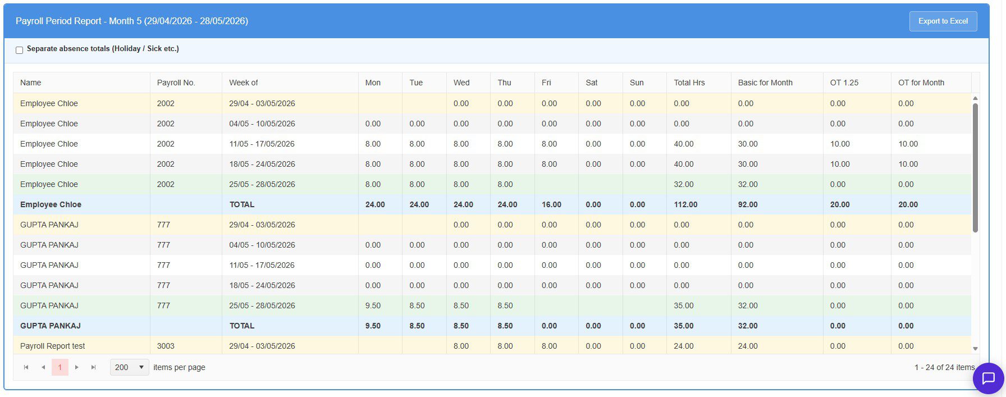Viewport: 1006px width, 397px height.
Task: Click the table vertical scrollbar thumb
Action: coord(975,167)
